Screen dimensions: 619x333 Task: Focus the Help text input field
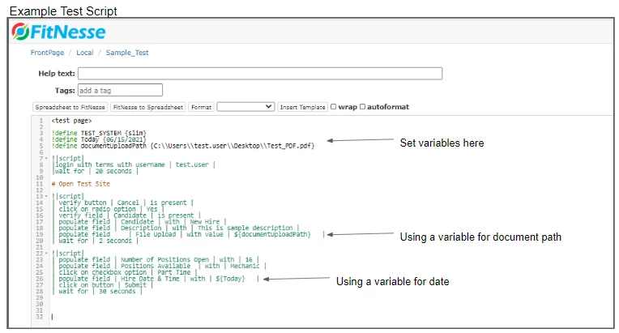coord(260,74)
